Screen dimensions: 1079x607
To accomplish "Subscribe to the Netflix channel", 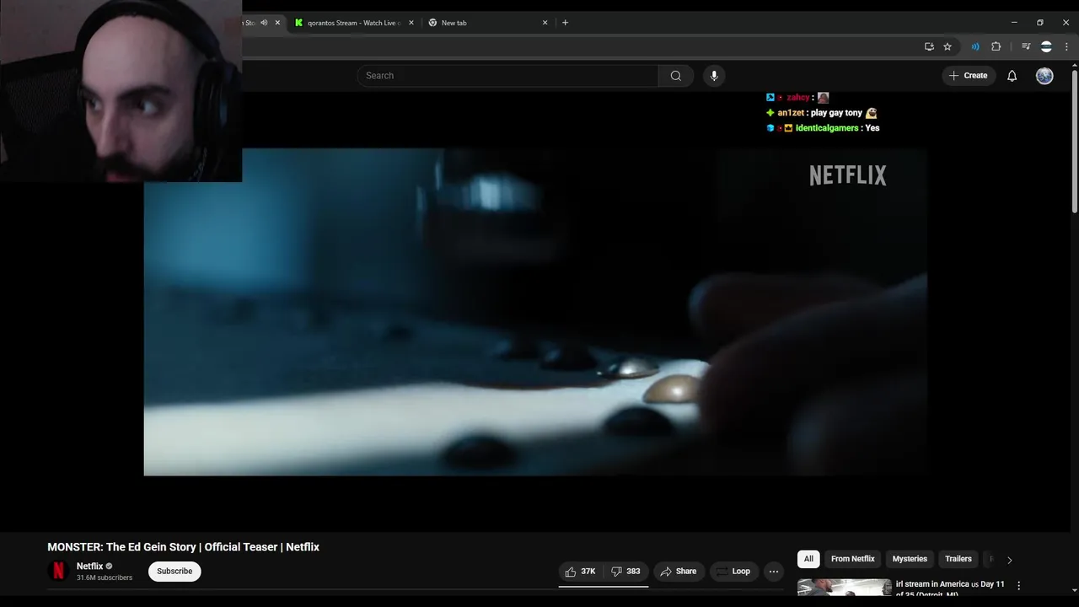I will tap(174, 572).
